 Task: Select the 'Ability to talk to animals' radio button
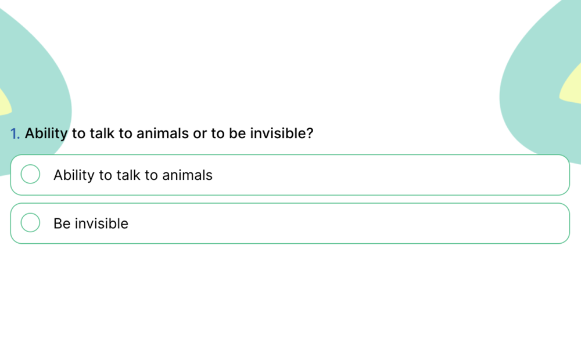[x=30, y=174]
